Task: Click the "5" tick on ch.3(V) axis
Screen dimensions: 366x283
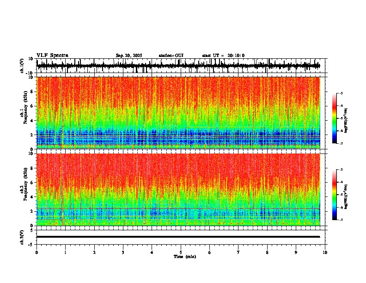Action: pyautogui.click(x=32, y=230)
